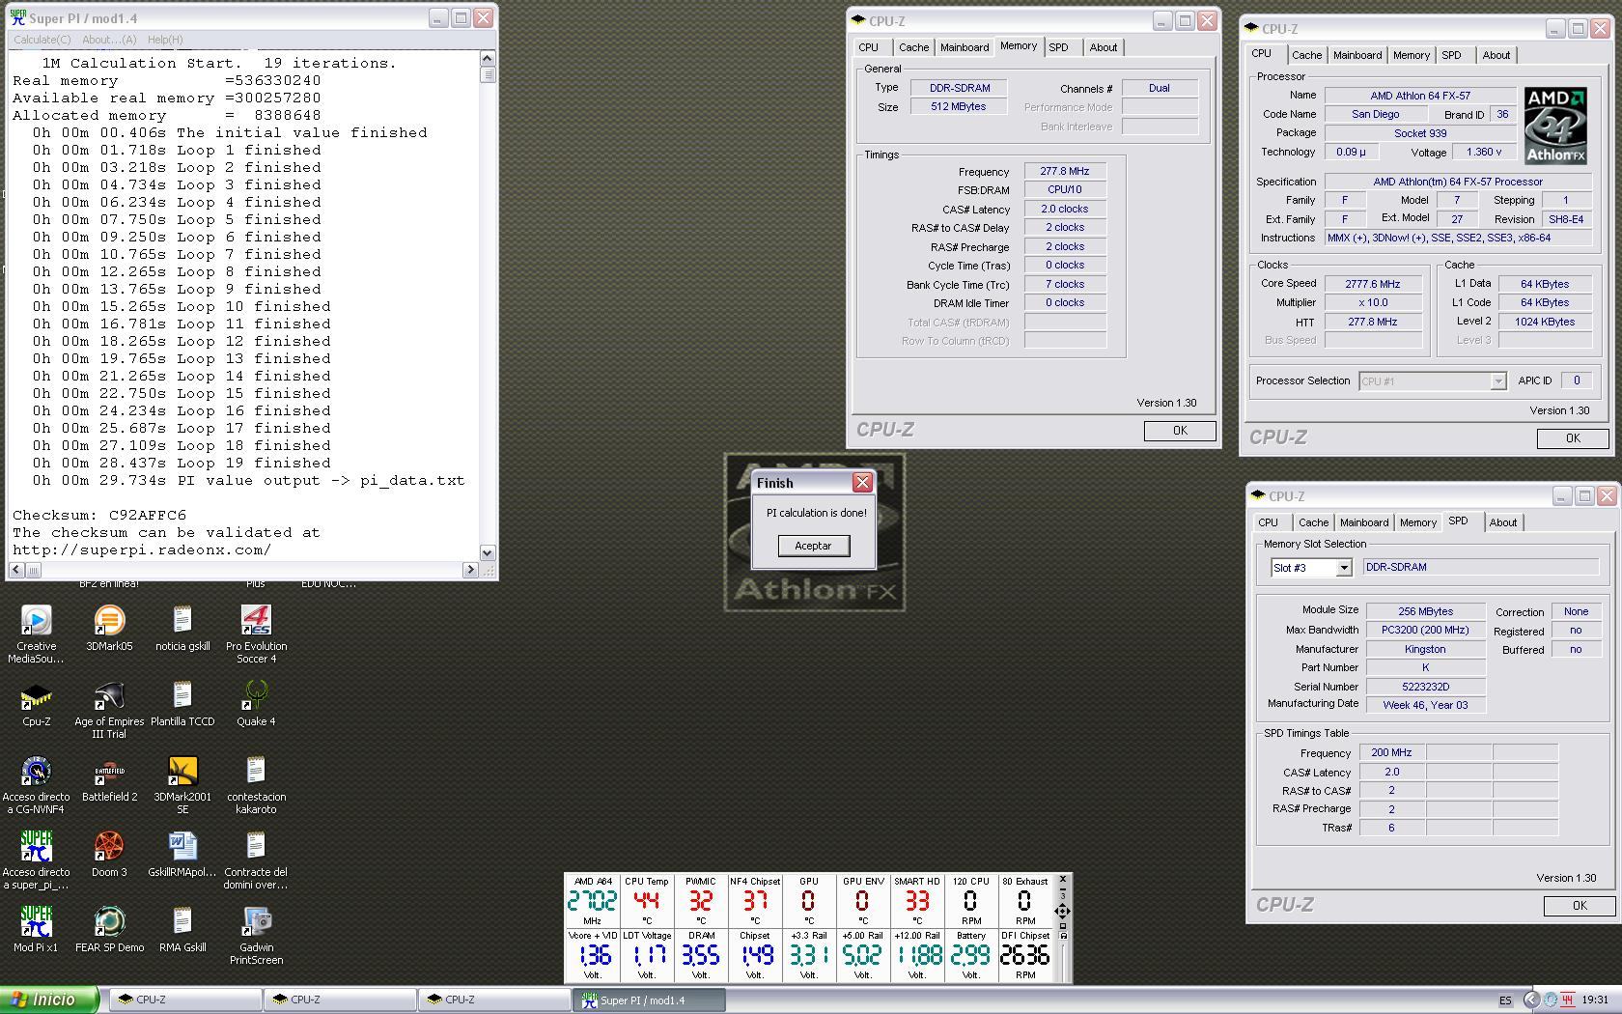Open the Cache tab in the CPU window
Screen dimensions: 1622x1014
1306,55
